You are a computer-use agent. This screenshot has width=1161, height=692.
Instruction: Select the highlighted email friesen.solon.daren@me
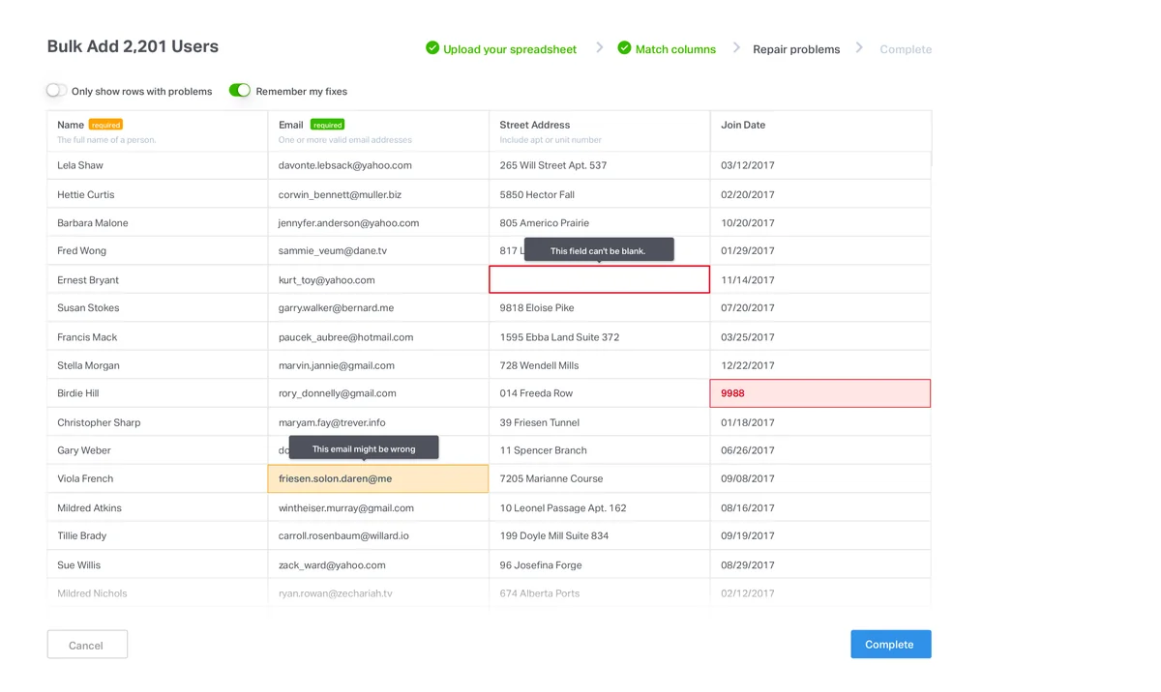point(377,477)
